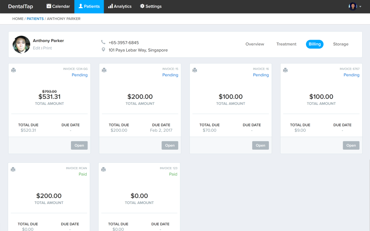Click the HOME breadcrumb

pyautogui.click(x=18, y=18)
